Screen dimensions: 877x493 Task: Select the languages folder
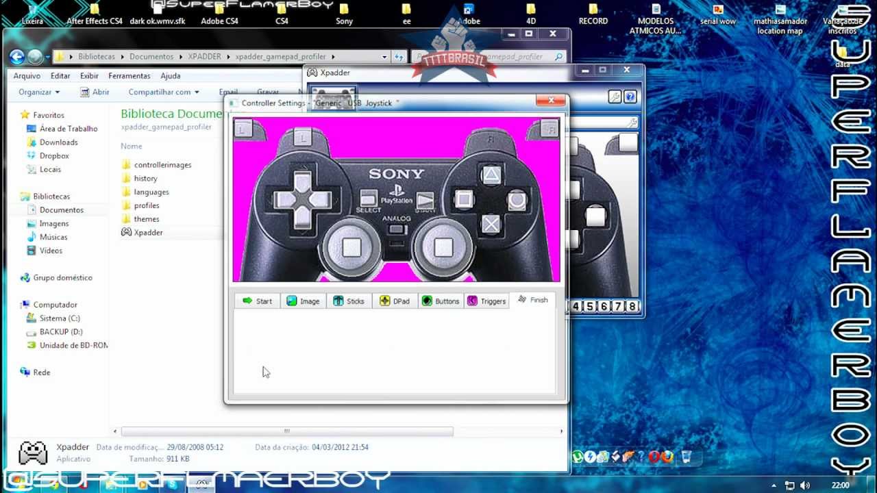pyautogui.click(x=151, y=192)
